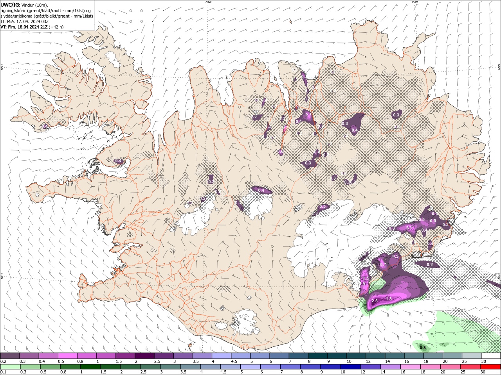Screen dimensions: 501x375
Task: Click the '15W' longitude label at top
Action: (414, 2)
